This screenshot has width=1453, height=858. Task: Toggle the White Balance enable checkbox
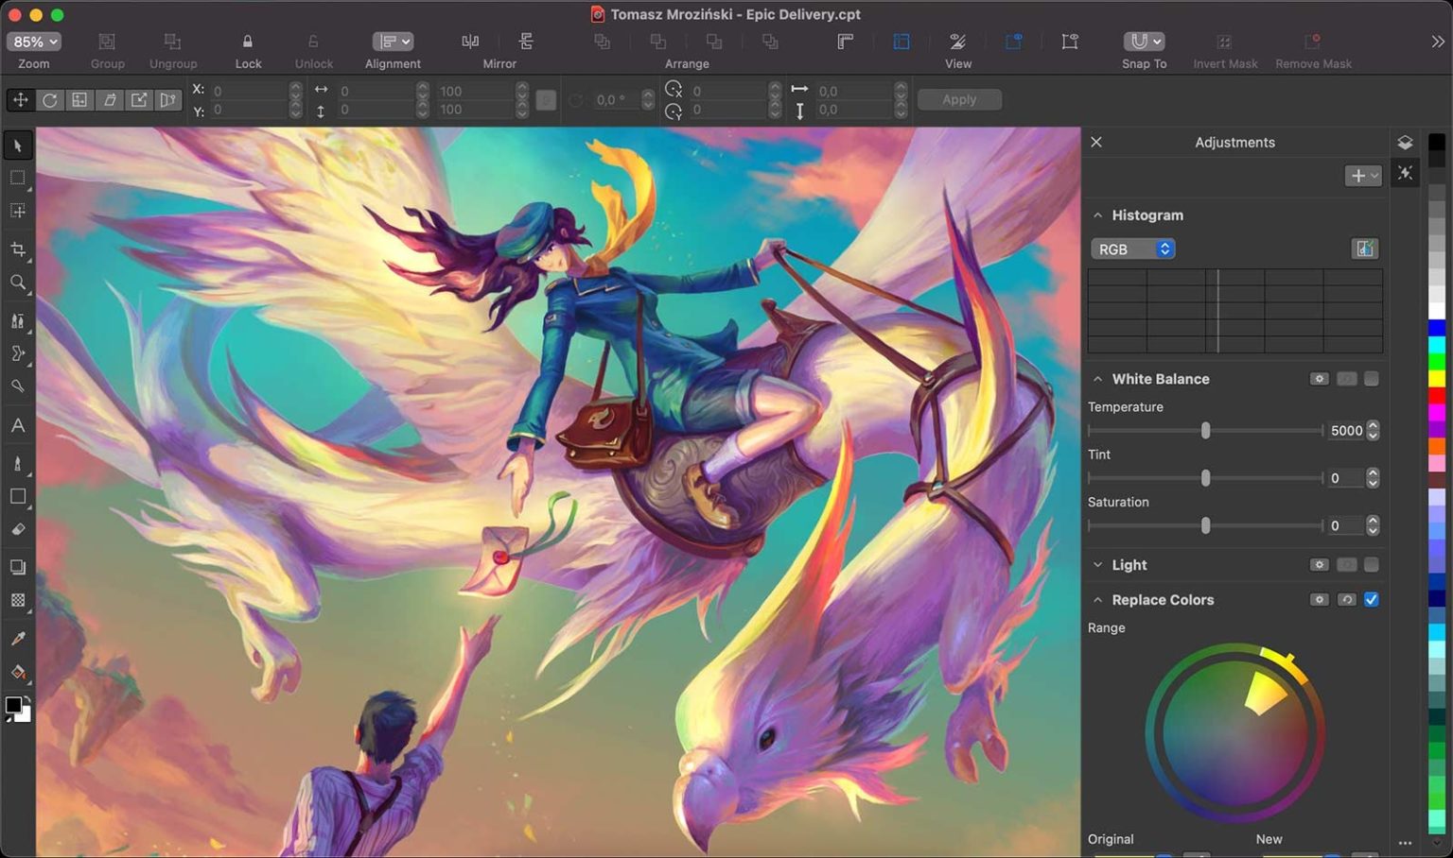pyautogui.click(x=1372, y=379)
